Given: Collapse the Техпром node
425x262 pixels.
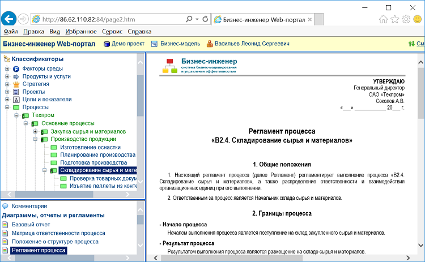Looking at the screenshot, I should [16, 115].
